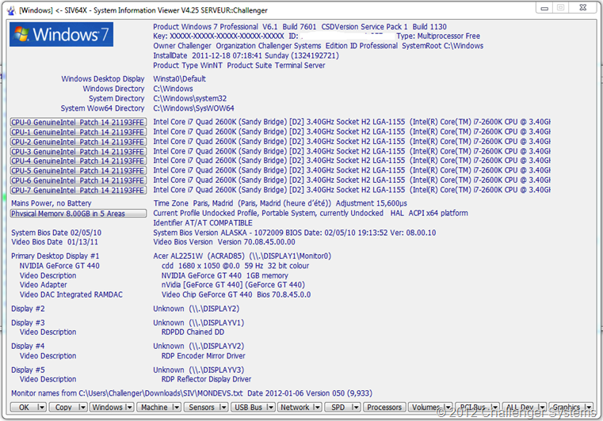The image size is (603, 421).
Task: Click the Processors button
Action: point(384,408)
